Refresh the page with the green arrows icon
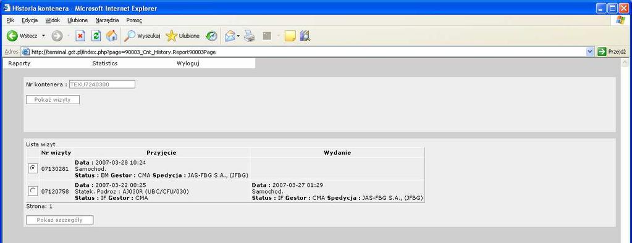The image size is (632, 243). (x=96, y=36)
